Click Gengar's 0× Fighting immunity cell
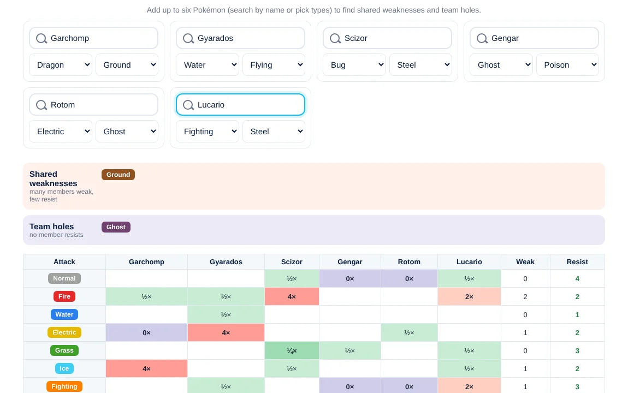This screenshot has width=628, height=393. coord(350,385)
